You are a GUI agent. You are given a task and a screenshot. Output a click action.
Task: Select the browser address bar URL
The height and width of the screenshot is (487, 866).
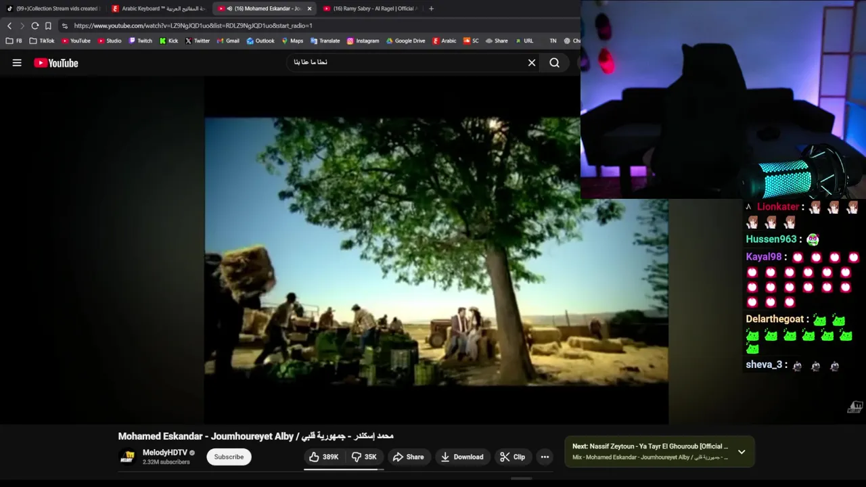[x=193, y=26]
